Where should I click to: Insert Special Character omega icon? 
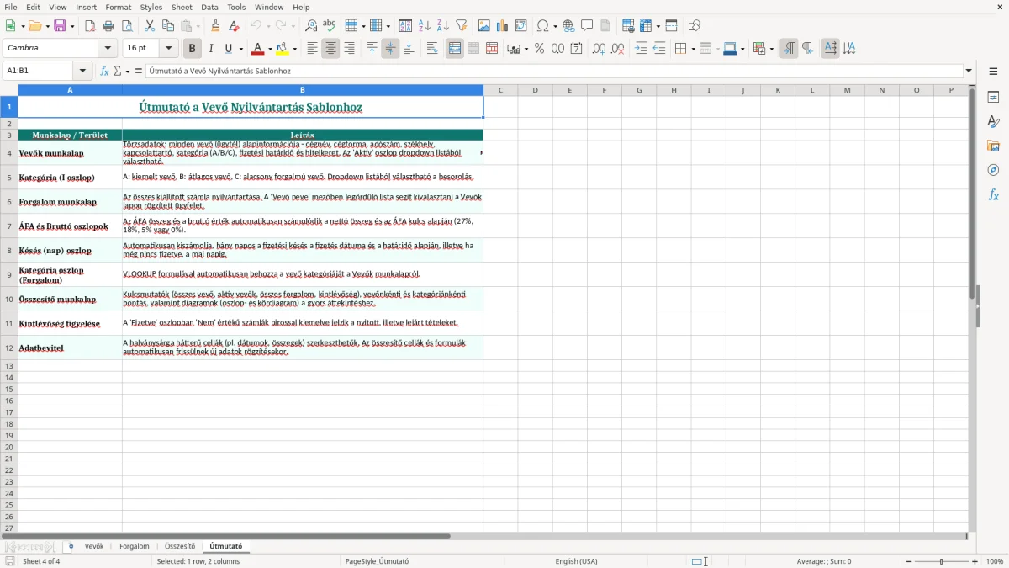(543, 26)
